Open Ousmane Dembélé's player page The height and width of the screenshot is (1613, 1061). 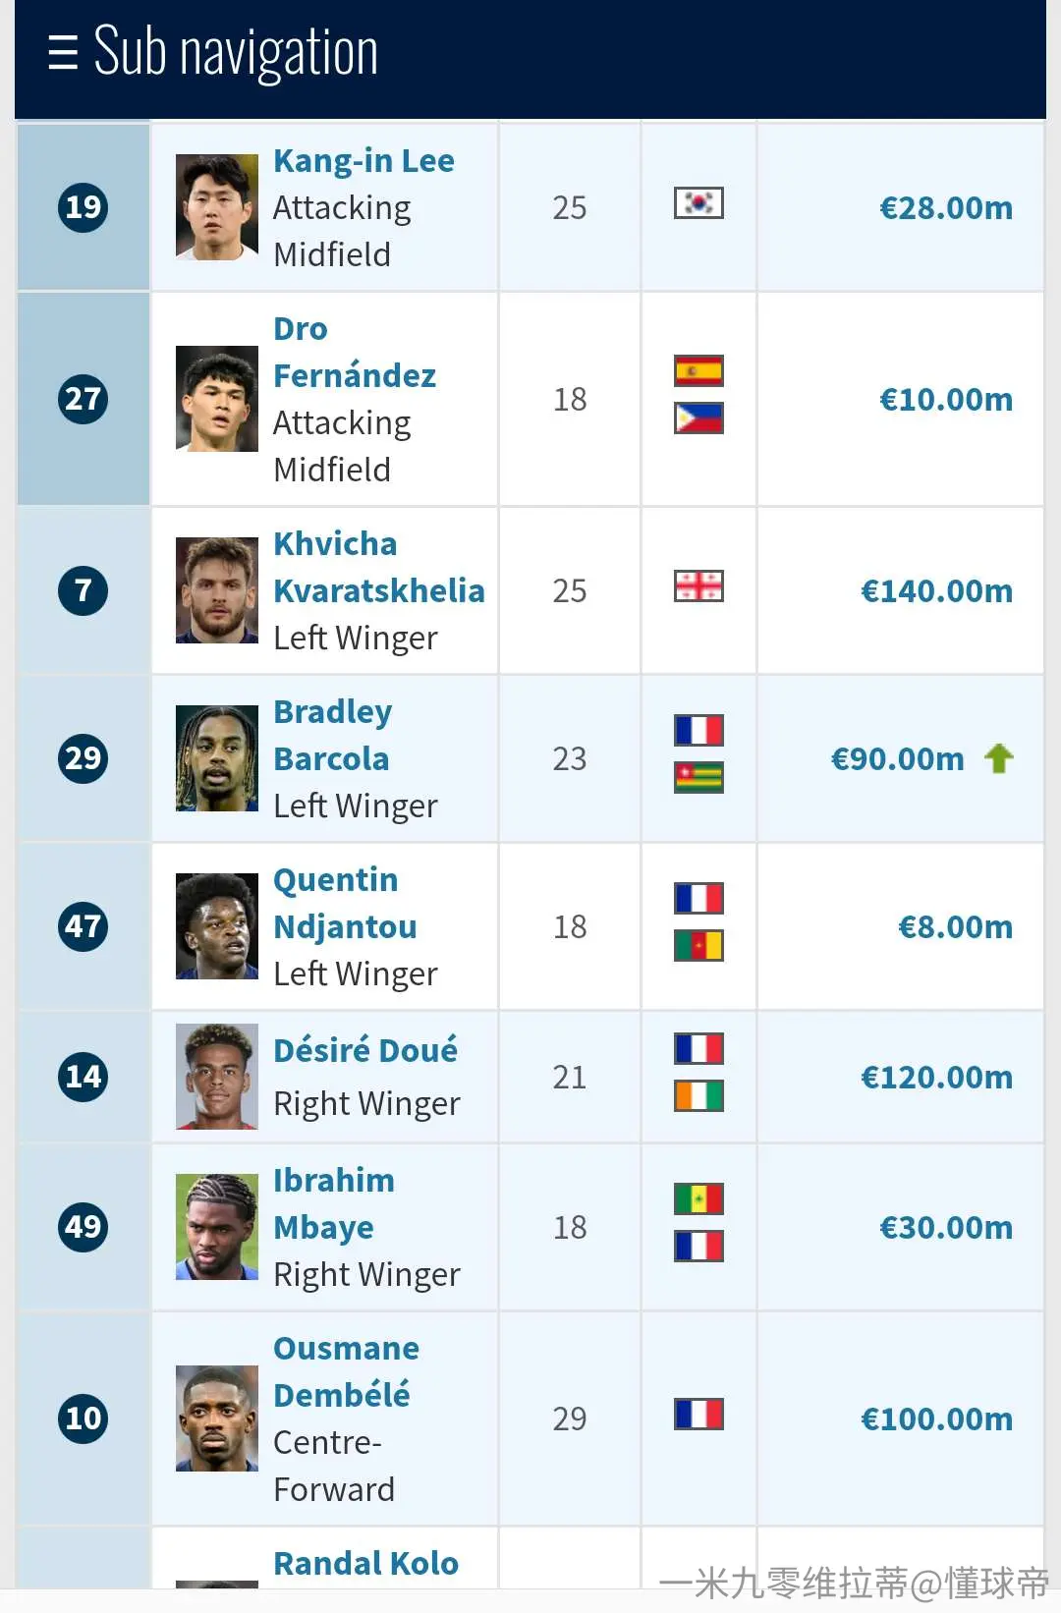tap(346, 1371)
